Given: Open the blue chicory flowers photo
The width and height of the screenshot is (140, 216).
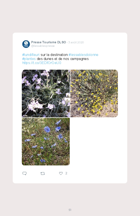Looking at the screenshot, I should [46, 141].
